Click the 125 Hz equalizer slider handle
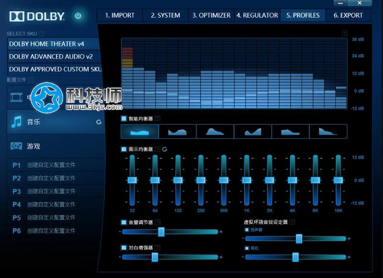This screenshot has width=383, height=278. 178,180
